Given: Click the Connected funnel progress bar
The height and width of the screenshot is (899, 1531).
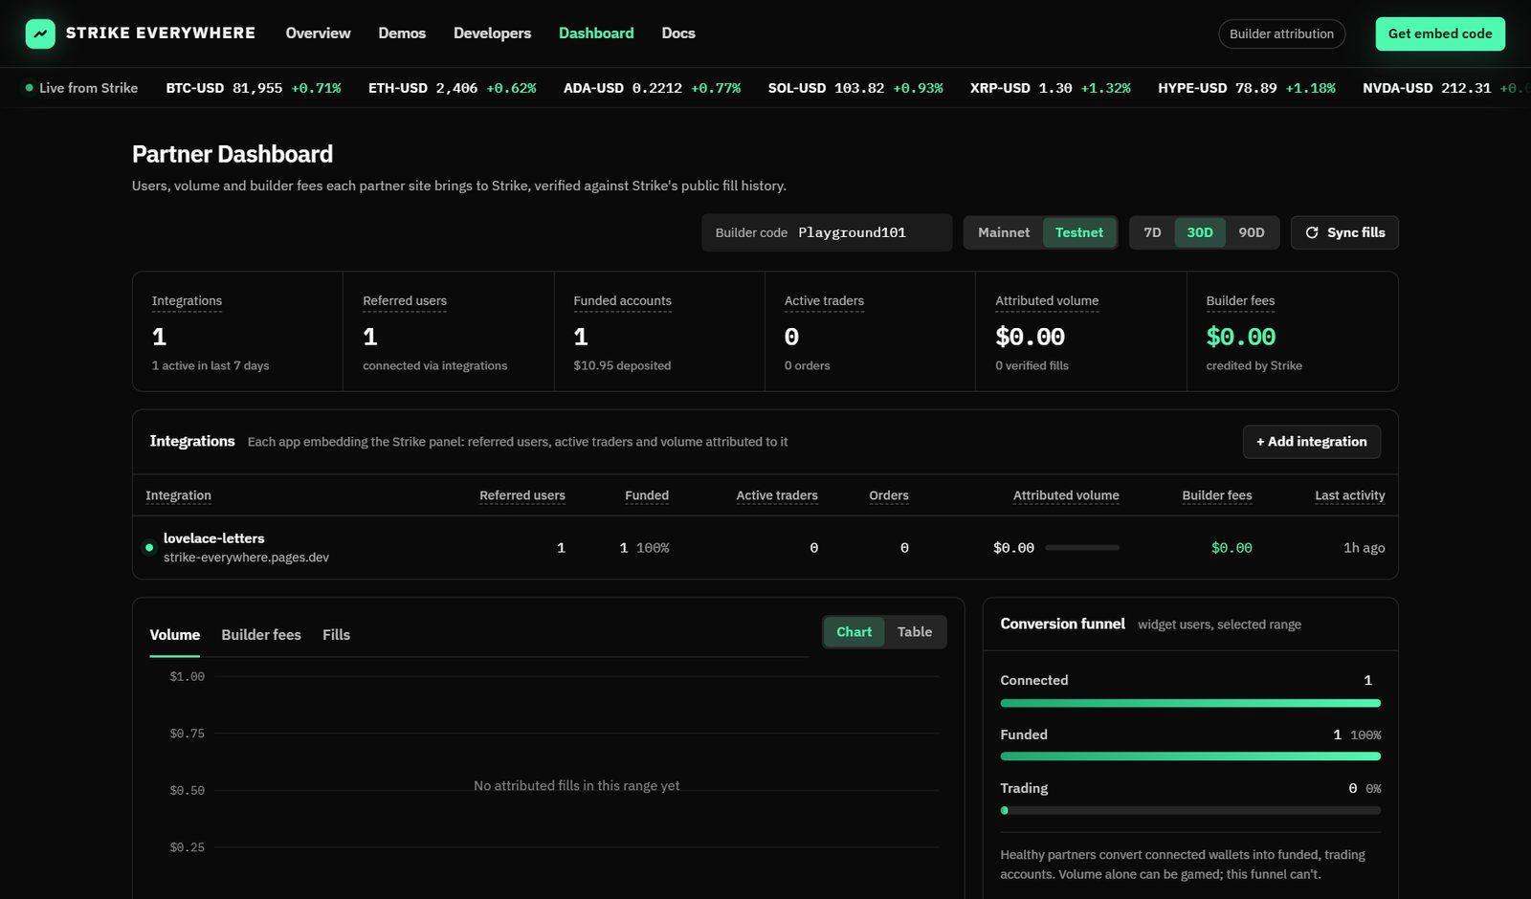Looking at the screenshot, I should (1190, 703).
